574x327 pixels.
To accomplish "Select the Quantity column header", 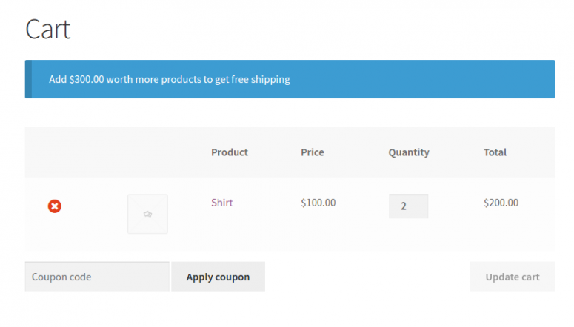I will click(409, 152).
